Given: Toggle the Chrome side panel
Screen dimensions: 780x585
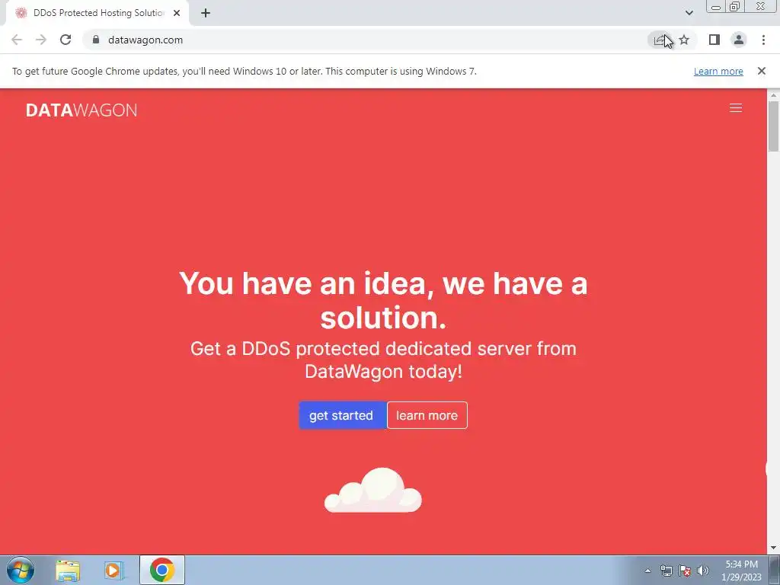Looking at the screenshot, I should pyautogui.click(x=714, y=40).
